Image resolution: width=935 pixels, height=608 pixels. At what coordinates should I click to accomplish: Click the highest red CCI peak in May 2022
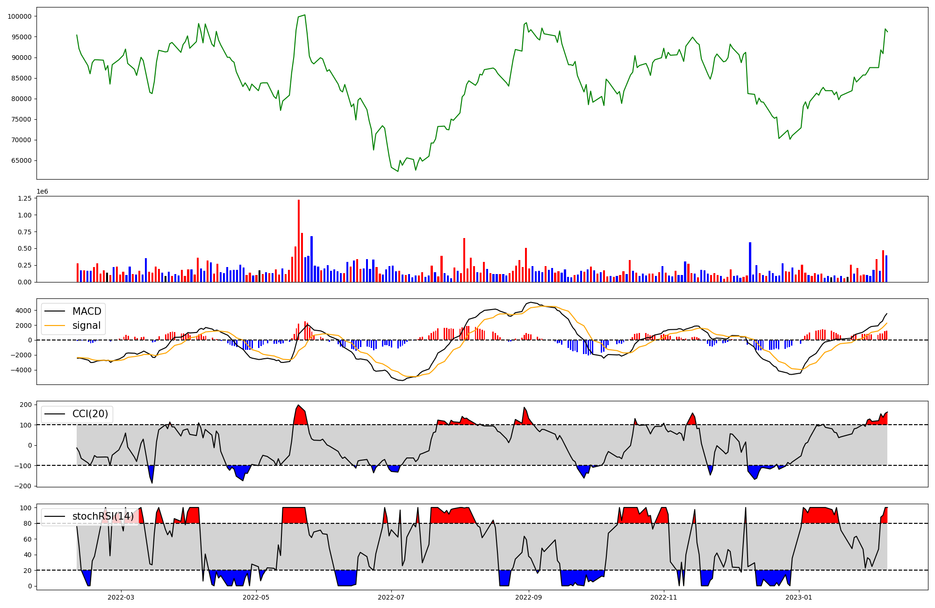coord(298,412)
